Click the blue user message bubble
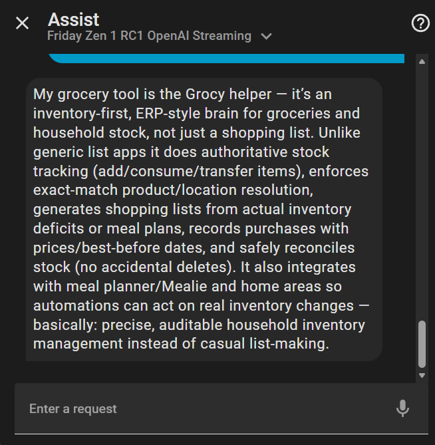435x445 pixels. click(226, 59)
